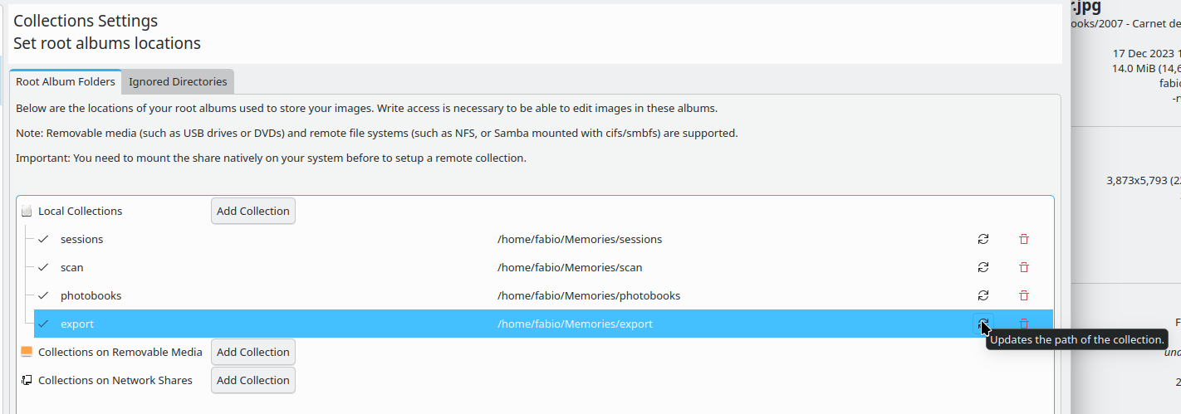Delete the photobooks collection
Image resolution: width=1181 pixels, height=414 pixels.
point(1024,295)
